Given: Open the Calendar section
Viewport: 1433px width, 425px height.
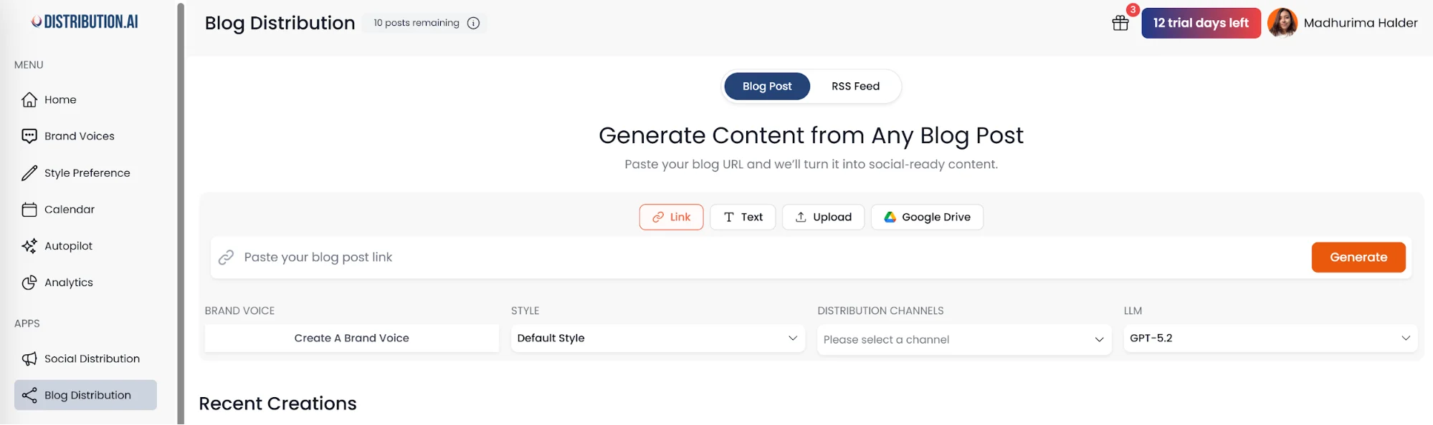Looking at the screenshot, I should [x=69, y=210].
